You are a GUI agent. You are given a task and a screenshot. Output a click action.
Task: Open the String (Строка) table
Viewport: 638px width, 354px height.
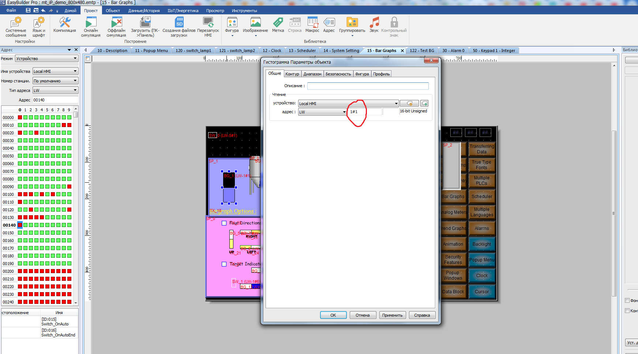(x=295, y=25)
